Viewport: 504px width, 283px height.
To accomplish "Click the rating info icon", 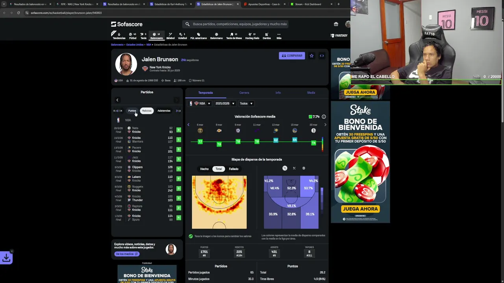I will [324, 117].
